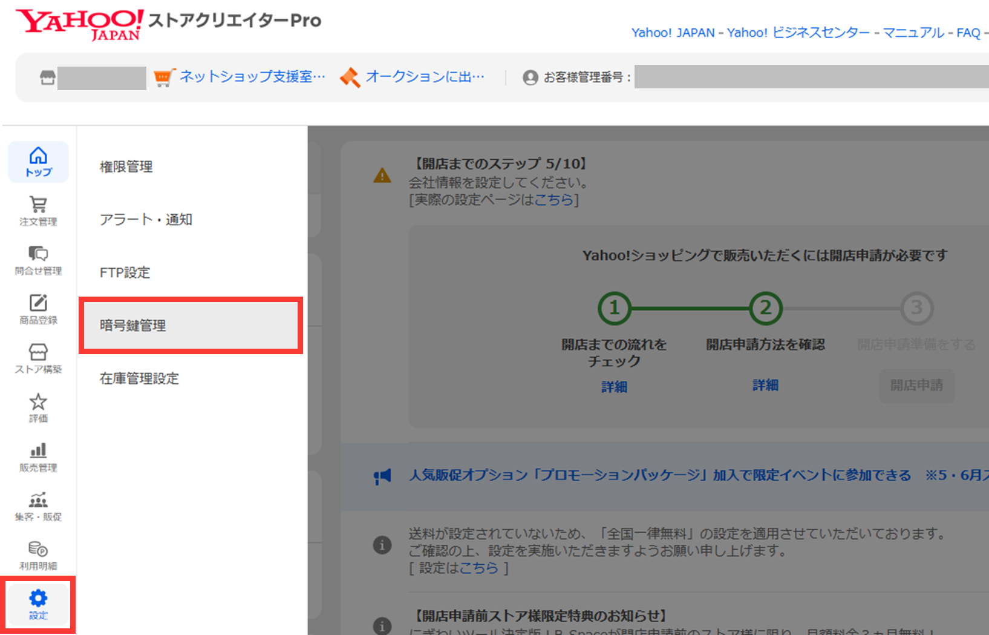Click step 1 circle in 開店 progress

614,308
